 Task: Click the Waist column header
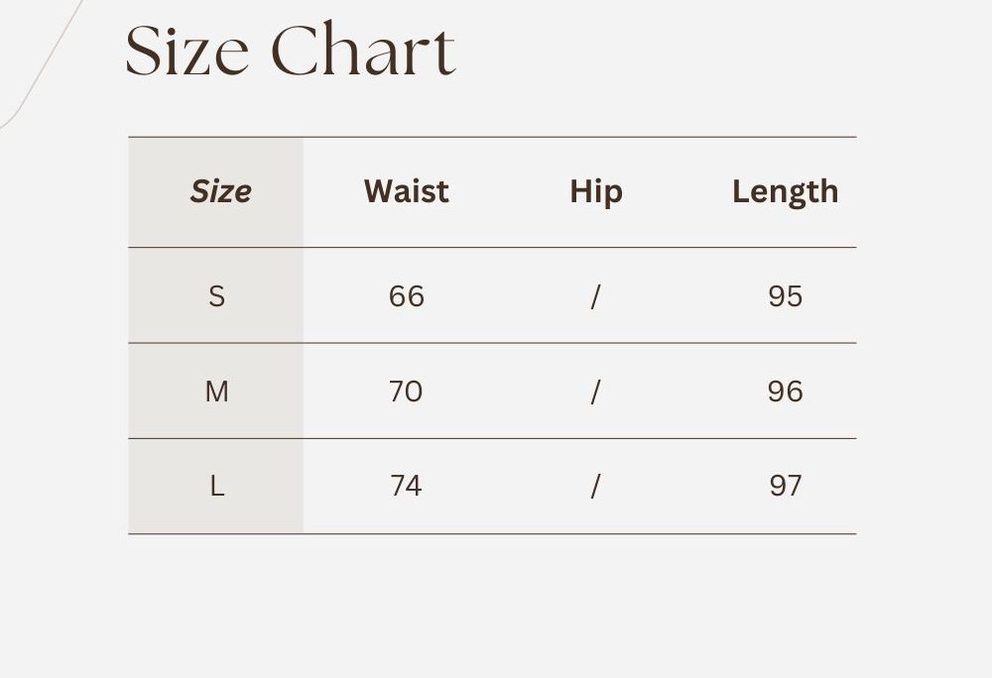(x=406, y=191)
